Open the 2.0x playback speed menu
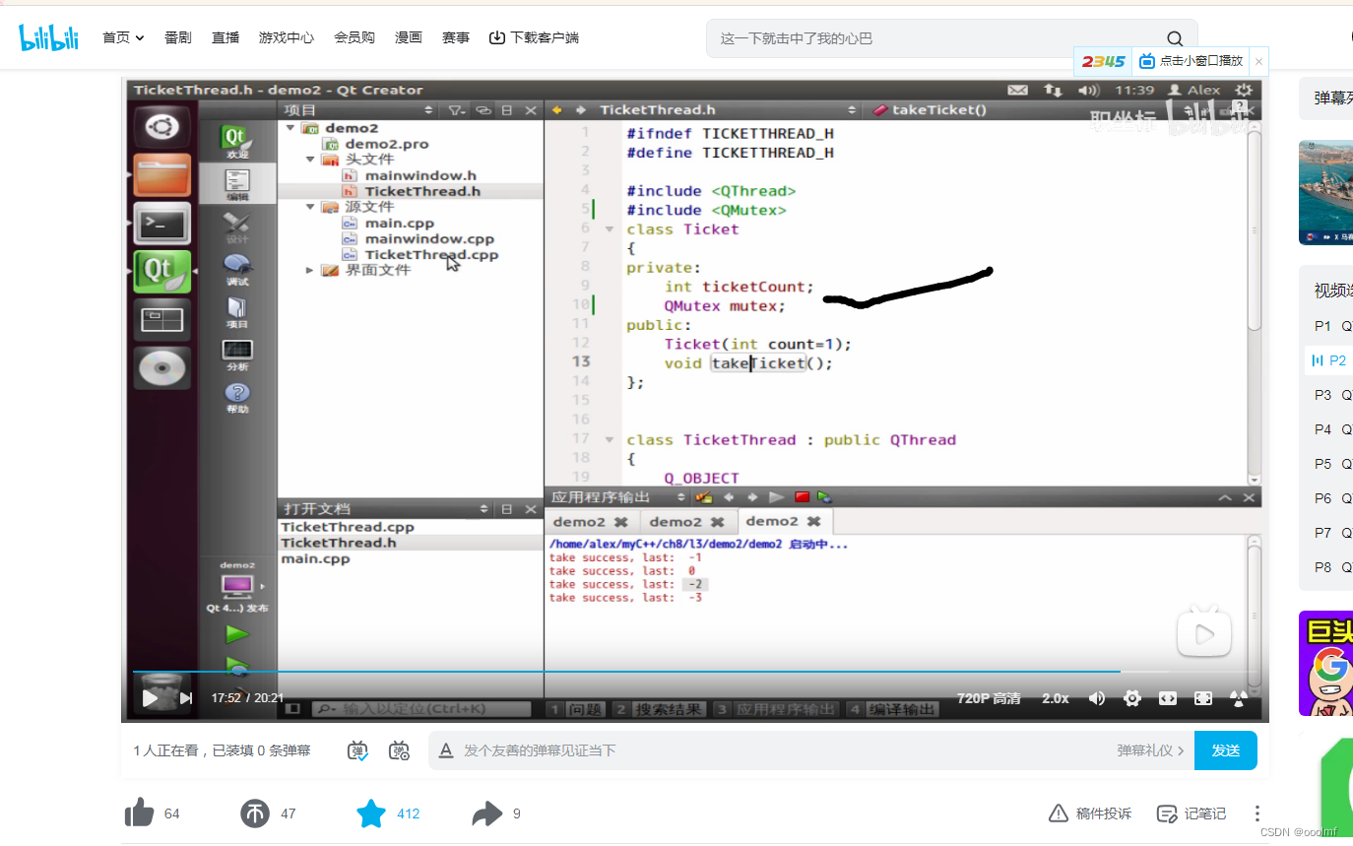1353x846 pixels. click(1056, 698)
